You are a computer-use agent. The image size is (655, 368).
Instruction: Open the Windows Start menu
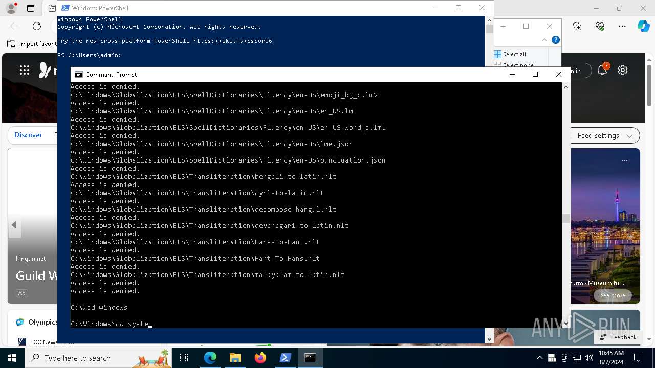[12, 358]
